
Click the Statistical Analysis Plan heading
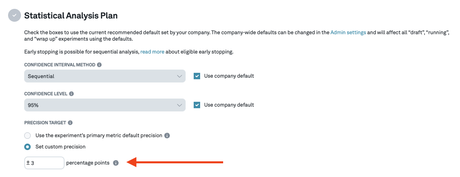coord(71,16)
